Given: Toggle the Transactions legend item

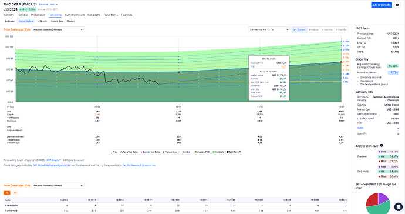Looking at the screenshot, I should coord(170,152).
